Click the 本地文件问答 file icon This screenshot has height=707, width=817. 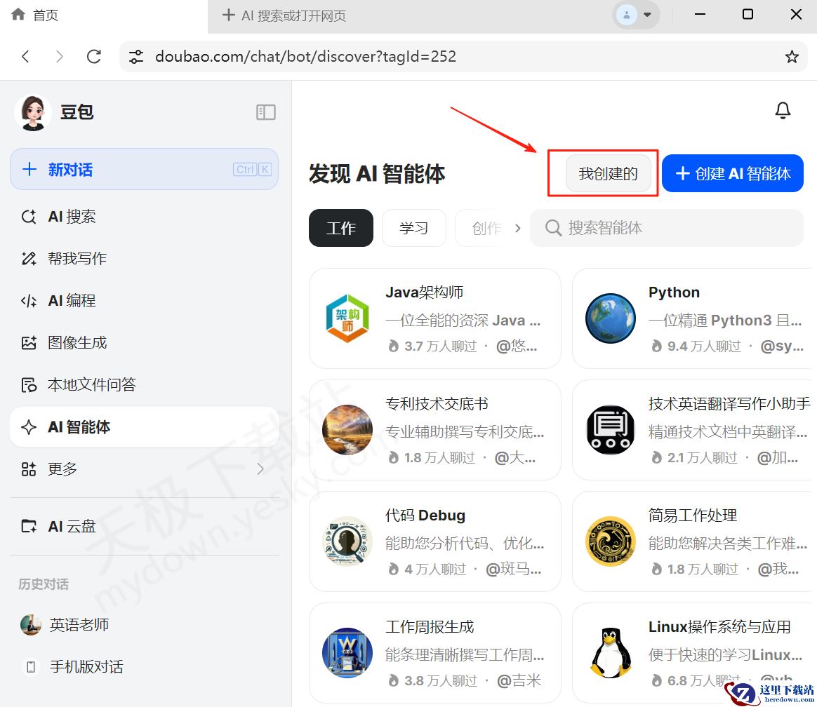pyautogui.click(x=29, y=385)
